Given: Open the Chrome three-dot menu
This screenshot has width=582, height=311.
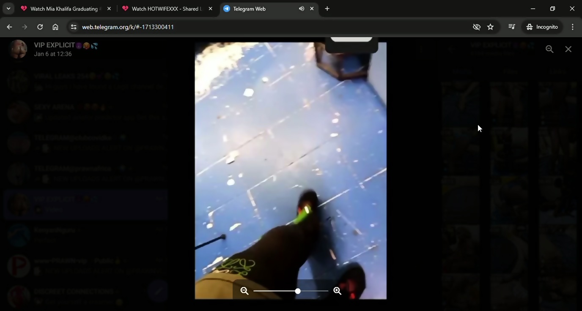Looking at the screenshot, I should (x=572, y=27).
